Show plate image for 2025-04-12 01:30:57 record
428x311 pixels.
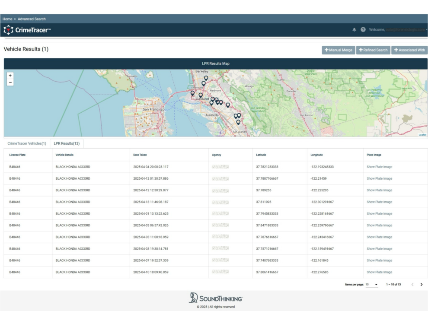[x=380, y=179]
